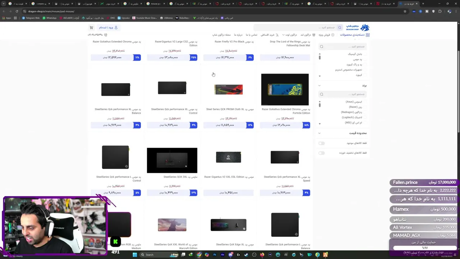Open the shopping cart icon
The image size is (460, 259).
tap(91, 27)
